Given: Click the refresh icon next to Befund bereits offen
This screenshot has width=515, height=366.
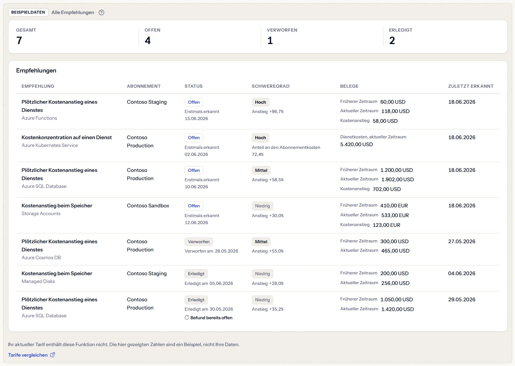Looking at the screenshot, I should pyautogui.click(x=187, y=318).
